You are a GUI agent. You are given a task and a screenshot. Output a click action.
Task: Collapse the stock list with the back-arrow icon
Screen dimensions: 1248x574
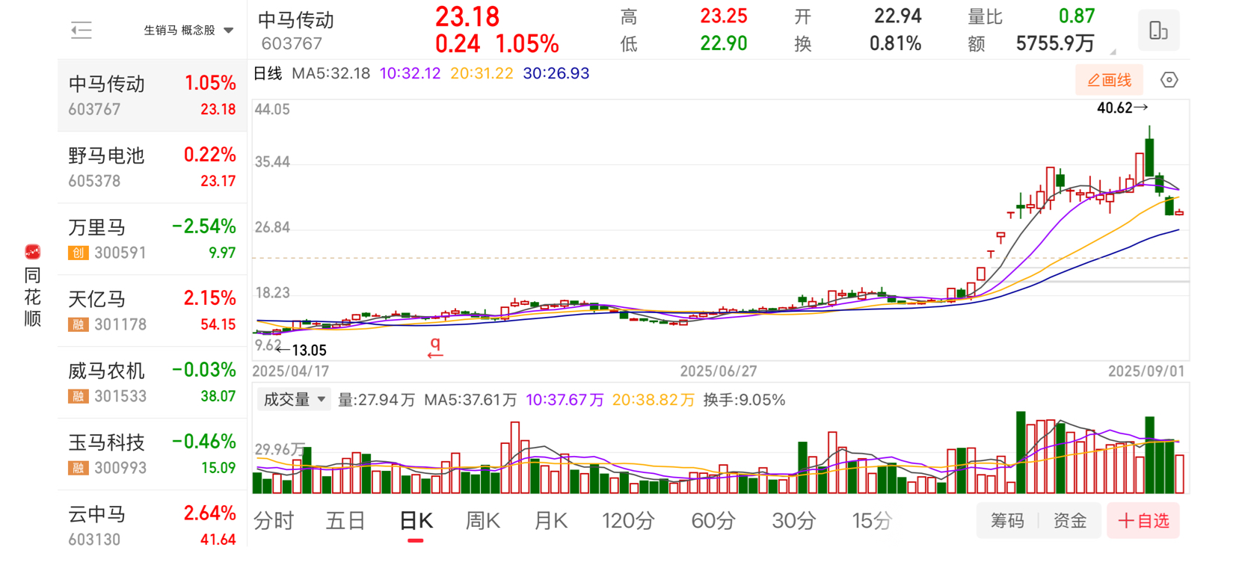[81, 31]
